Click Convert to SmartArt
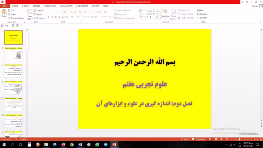Viewport: 263px width, 148px height. 125,18
